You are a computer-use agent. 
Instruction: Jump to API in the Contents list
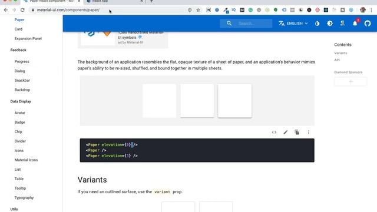pos(337,60)
